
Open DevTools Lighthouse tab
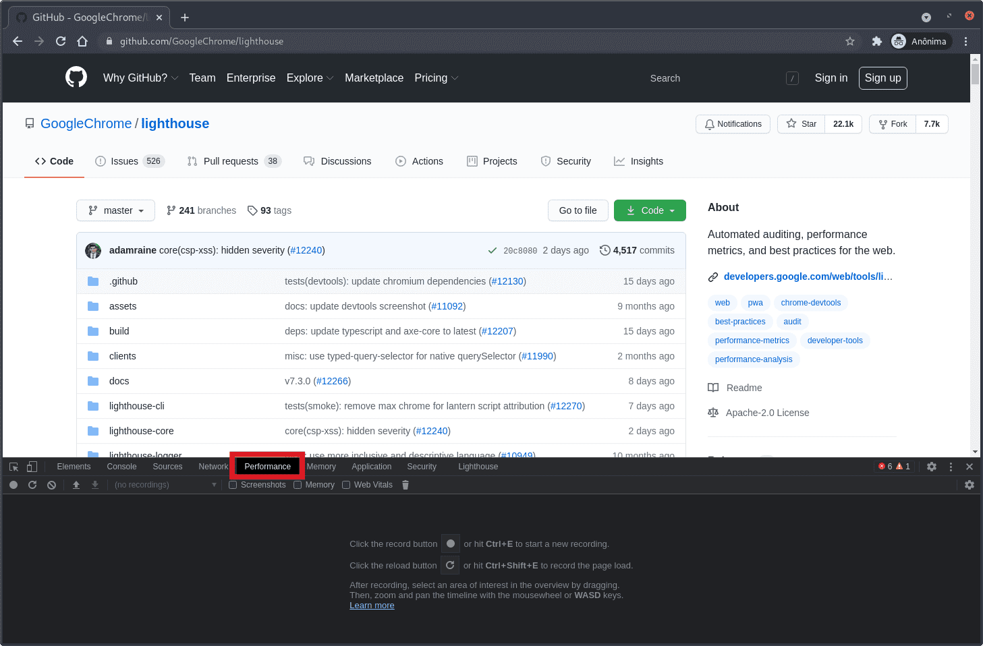click(478, 467)
